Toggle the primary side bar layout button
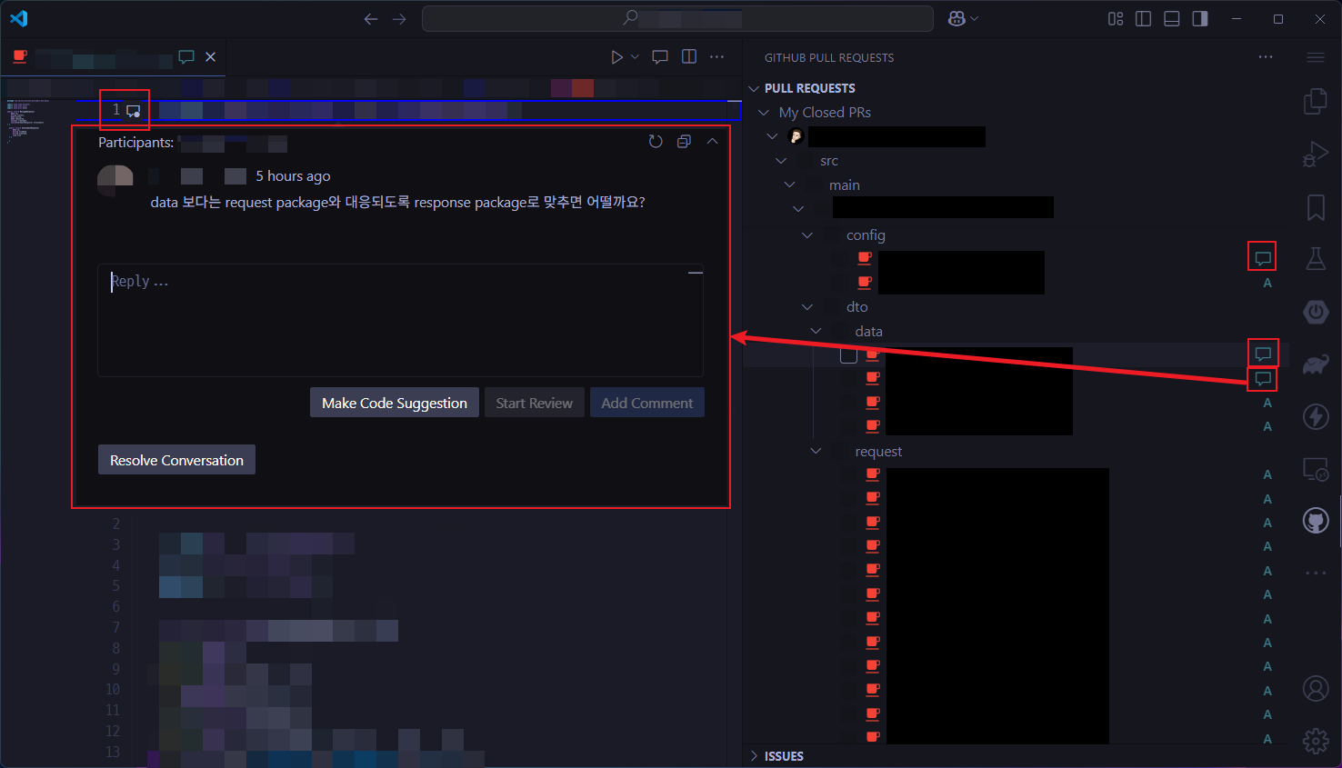This screenshot has height=768, width=1342. pos(1144,19)
